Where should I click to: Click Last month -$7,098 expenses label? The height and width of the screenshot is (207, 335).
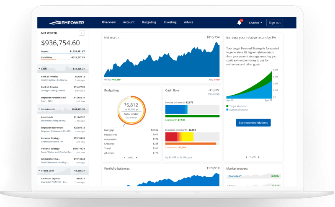(175, 147)
